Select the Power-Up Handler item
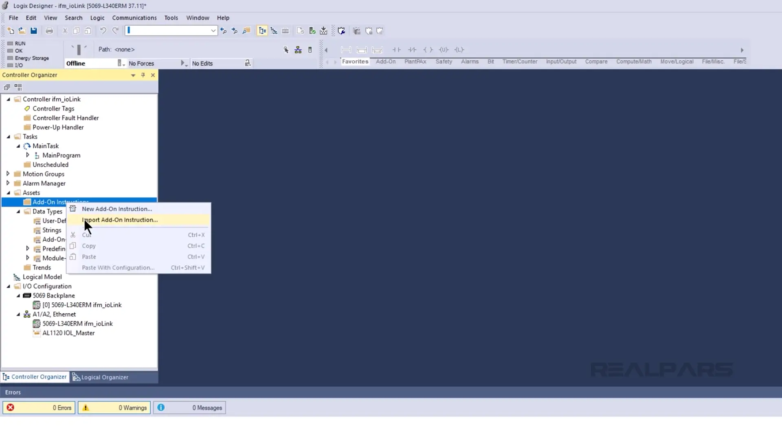This screenshot has height=440, width=782. (58, 128)
